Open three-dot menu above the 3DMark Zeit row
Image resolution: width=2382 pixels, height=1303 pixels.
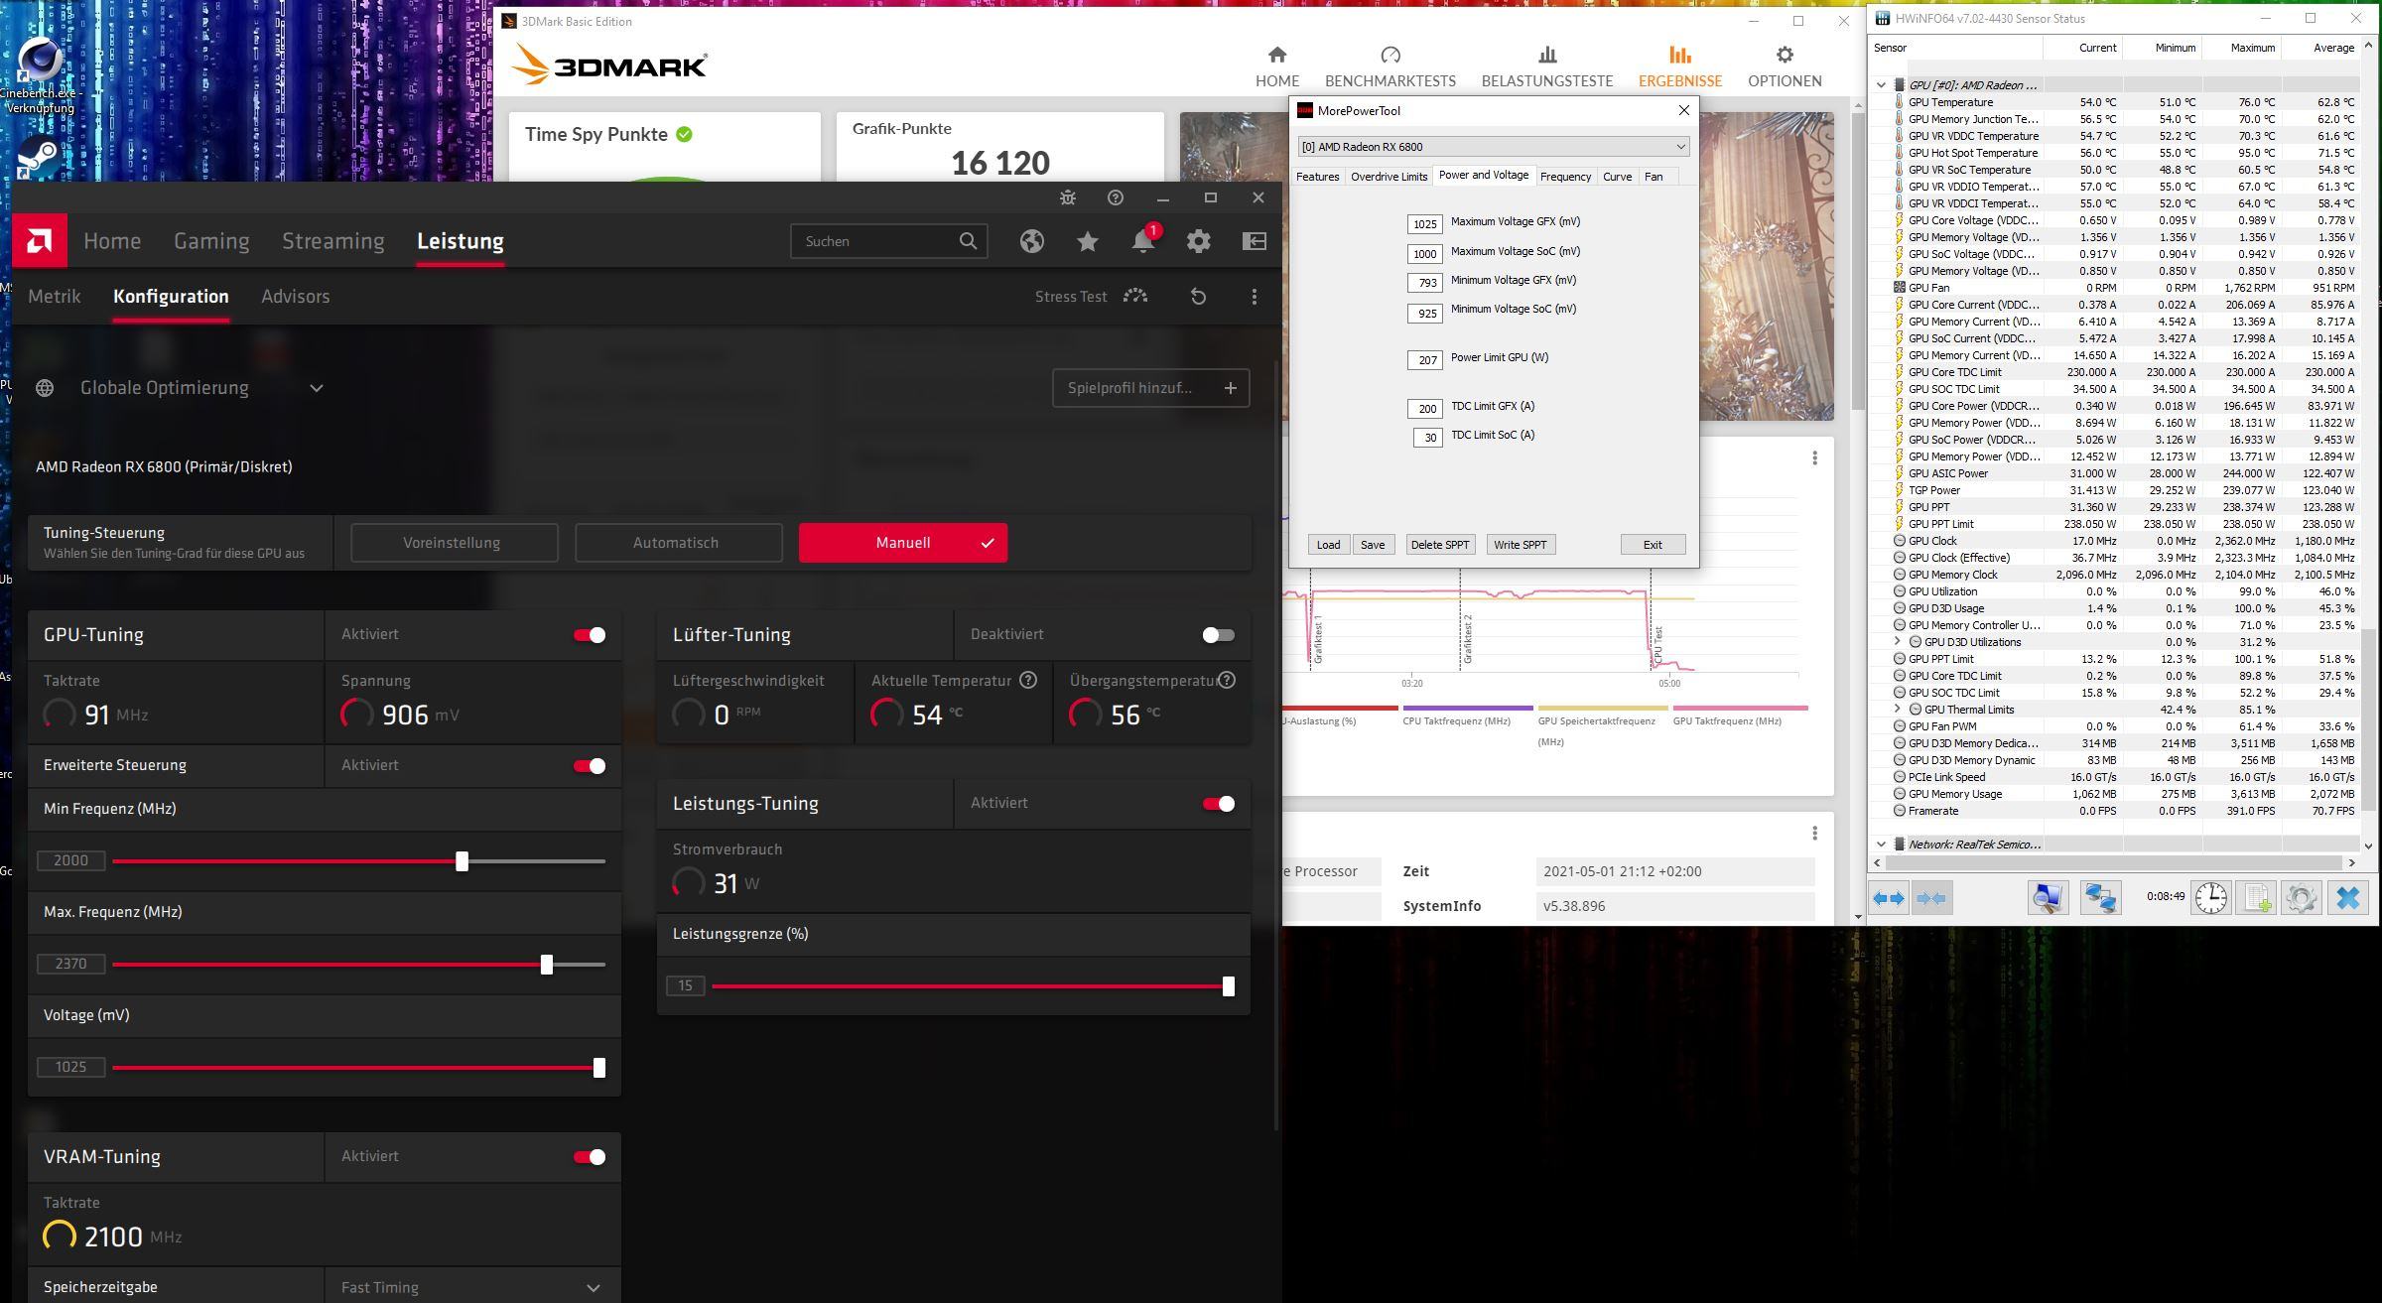(1814, 834)
